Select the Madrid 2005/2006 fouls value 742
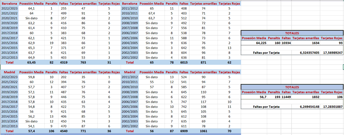The image size is (344, 135). point(184,106)
